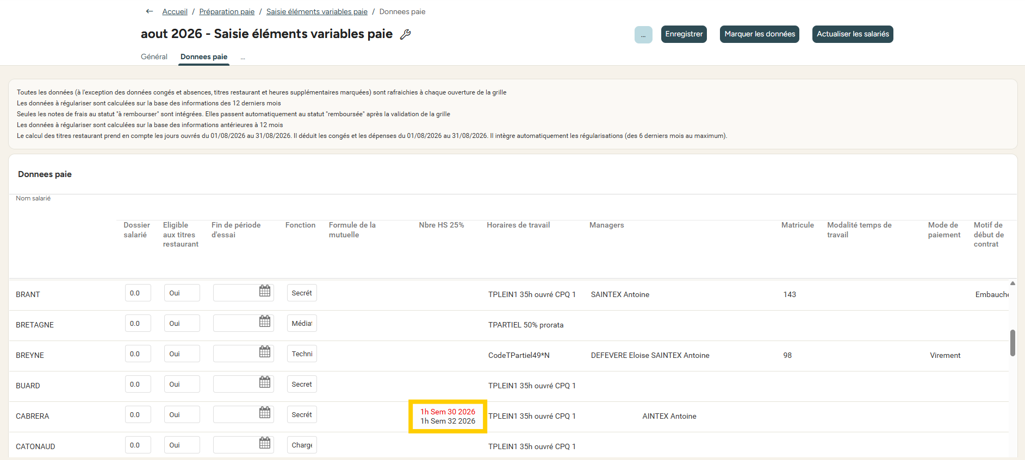
Task: Click the Enregistrer button
Action: click(684, 34)
